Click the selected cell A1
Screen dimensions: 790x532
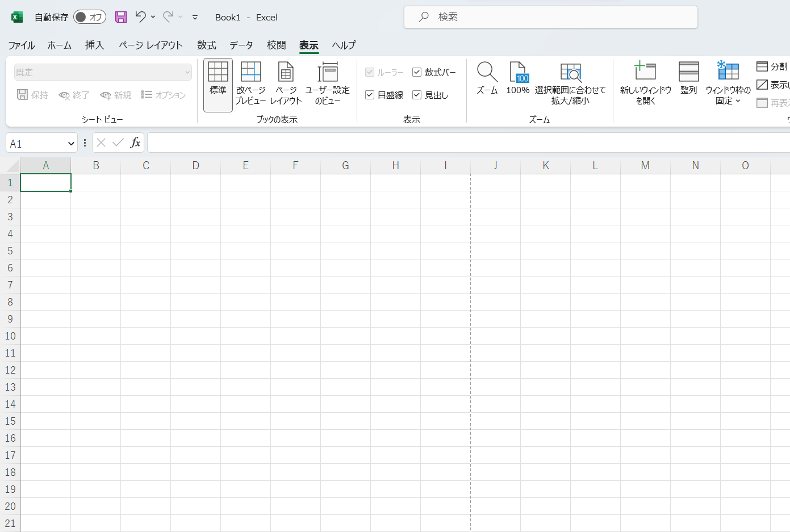click(x=46, y=183)
